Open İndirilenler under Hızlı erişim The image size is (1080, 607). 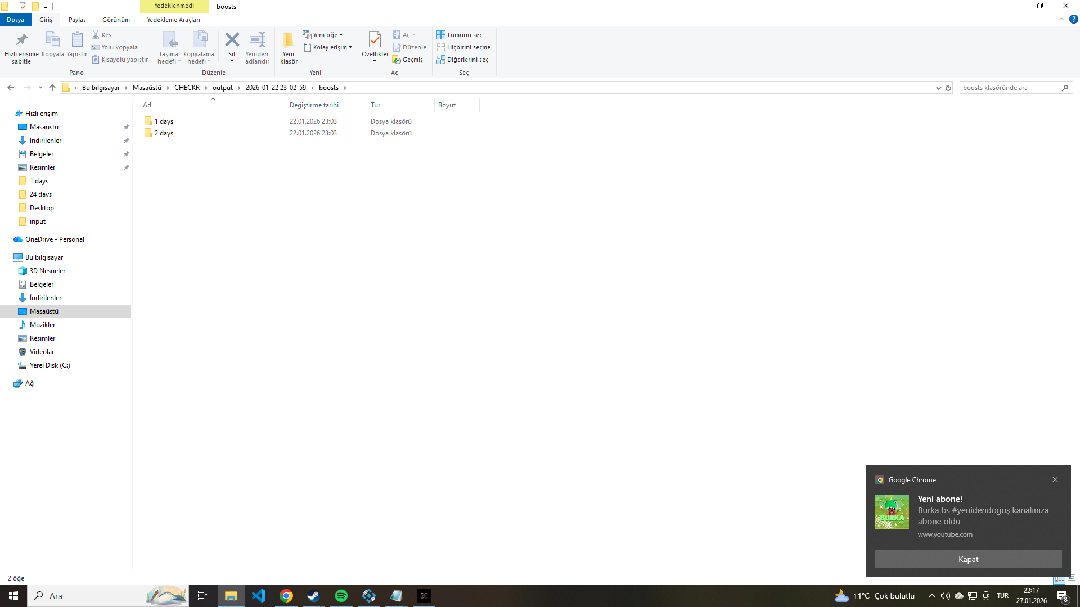46,141
